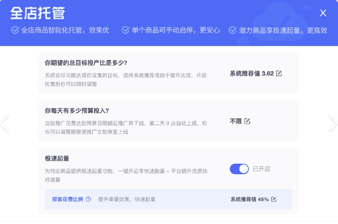Edit the 不限 daily budget
This screenshot has width=338, height=224.
247,121
